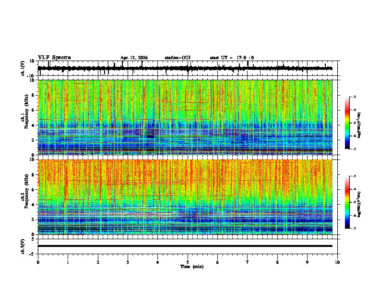Screen dimensions: 380x294
Task: Click the "ch.3(V)" axis label
Action: pyautogui.click(x=23, y=246)
